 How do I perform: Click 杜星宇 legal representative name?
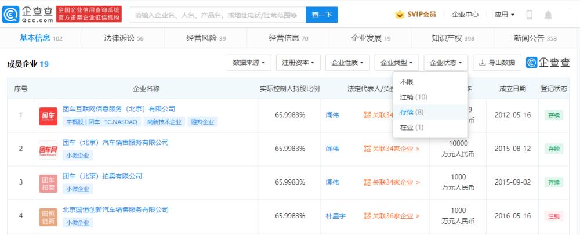point(335,216)
